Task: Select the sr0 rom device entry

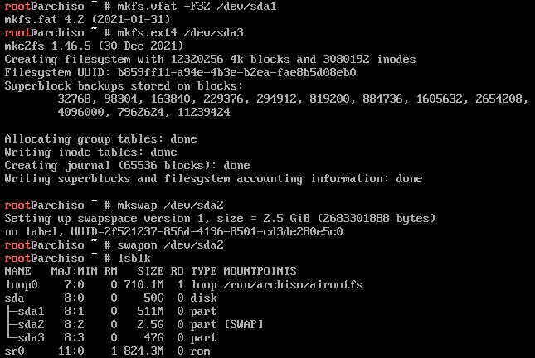Action: click(x=14, y=351)
